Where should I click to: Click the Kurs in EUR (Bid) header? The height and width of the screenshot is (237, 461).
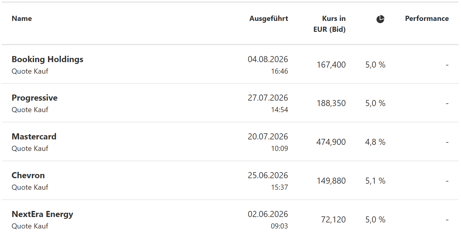coord(330,24)
